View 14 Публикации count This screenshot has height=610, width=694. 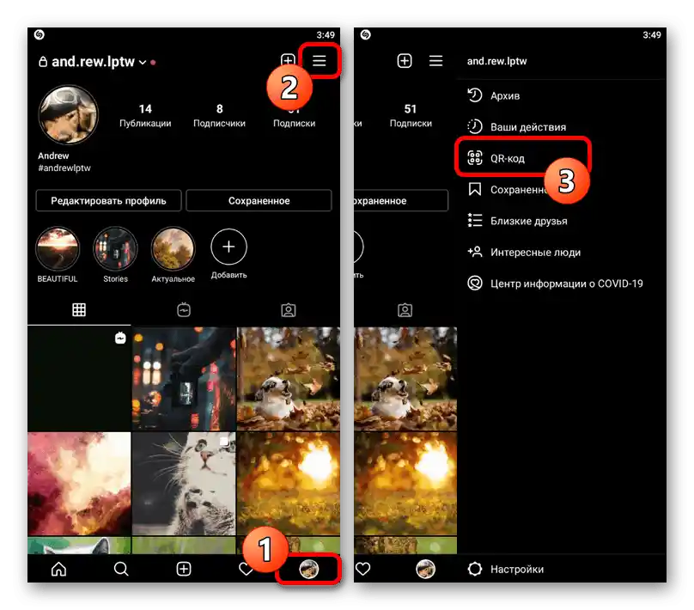click(145, 115)
